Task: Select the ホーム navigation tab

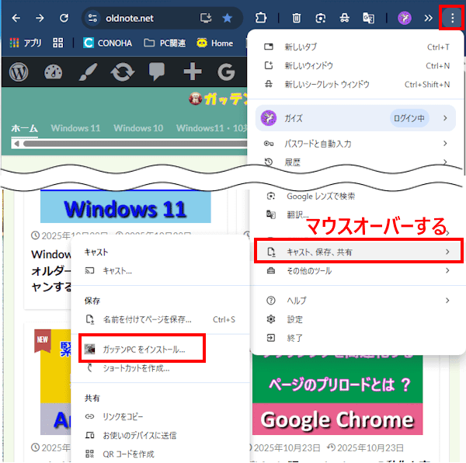Action: pos(24,128)
